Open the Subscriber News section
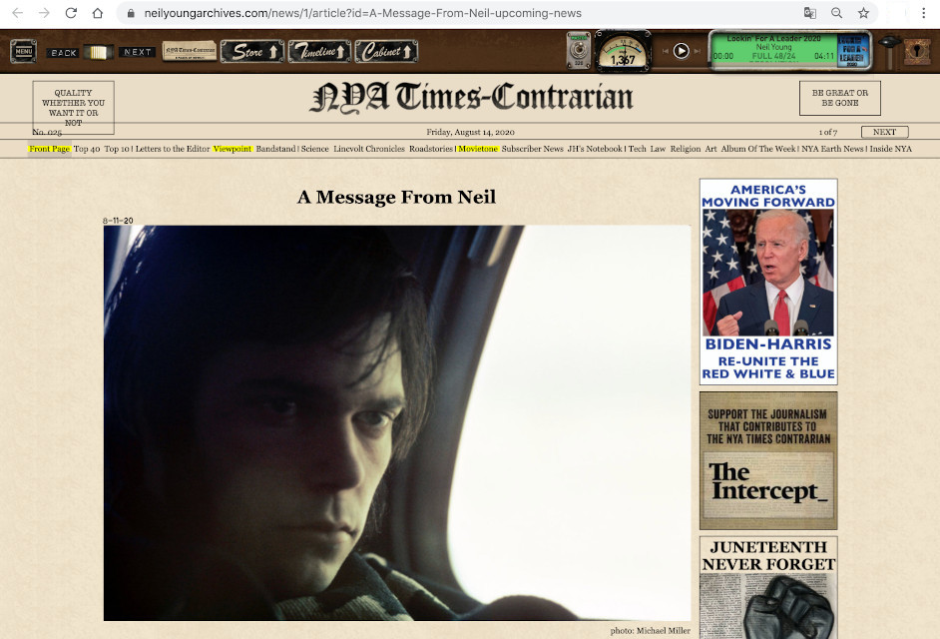Image resolution: width=940 pixels, height=639 pixels. [x=532, y=149]
